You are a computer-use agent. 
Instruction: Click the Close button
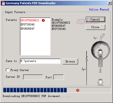pos(95,27)
